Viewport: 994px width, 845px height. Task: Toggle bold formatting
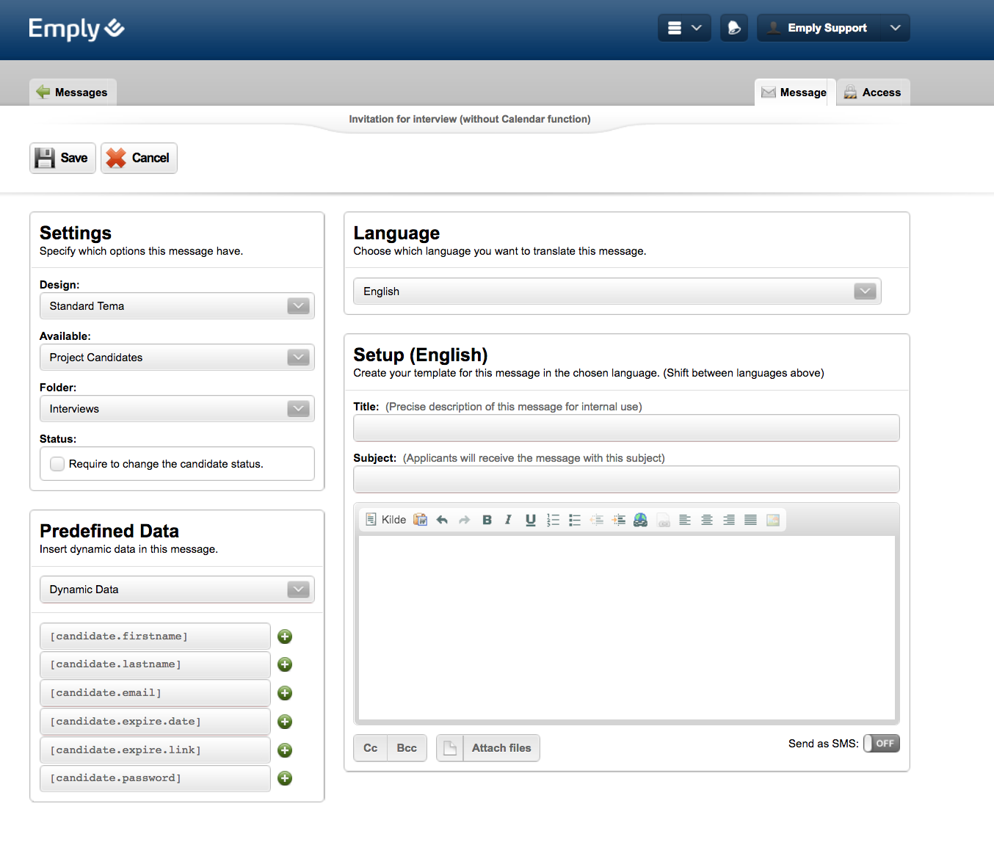click(x=487, y=520)
